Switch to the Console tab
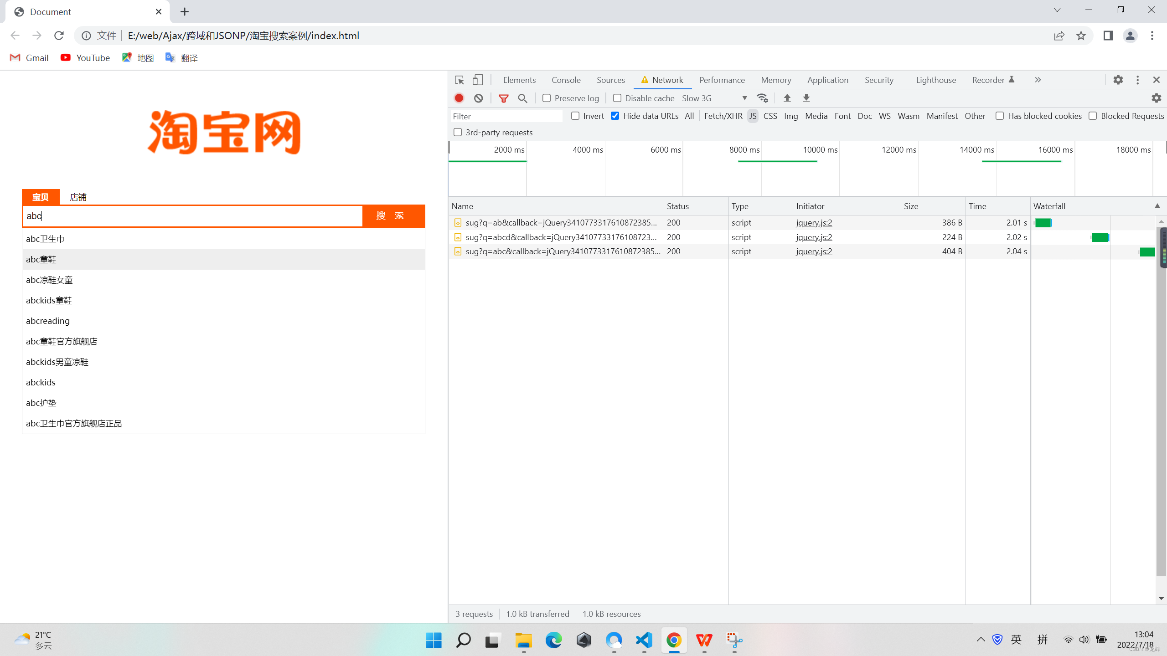Screen dimensions: 1167x656 tap(566, 80)
